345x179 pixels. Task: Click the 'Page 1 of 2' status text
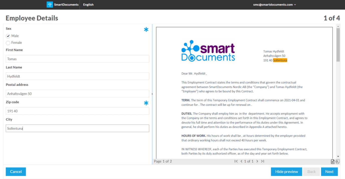click(x=163, y=161)
